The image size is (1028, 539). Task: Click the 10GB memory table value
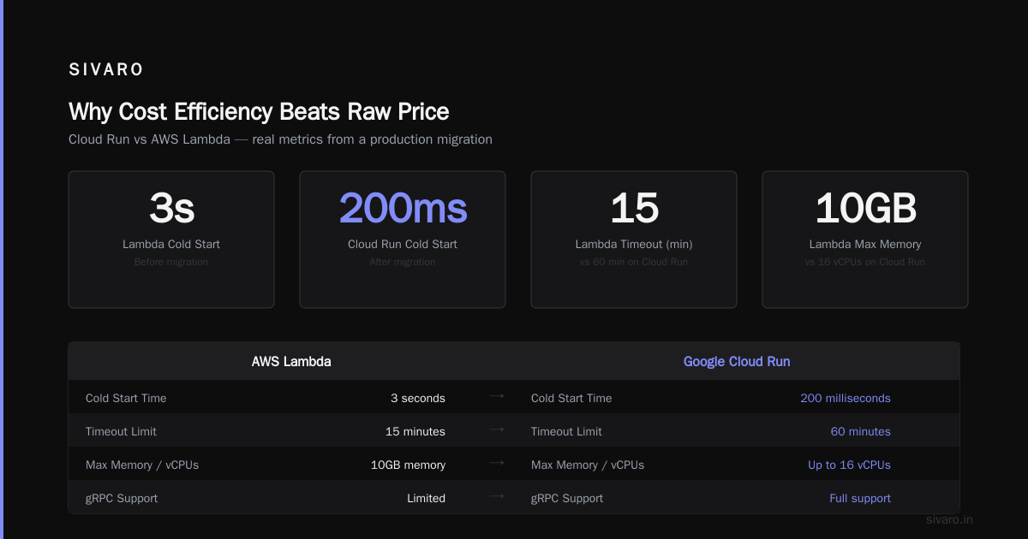(408, 465)
